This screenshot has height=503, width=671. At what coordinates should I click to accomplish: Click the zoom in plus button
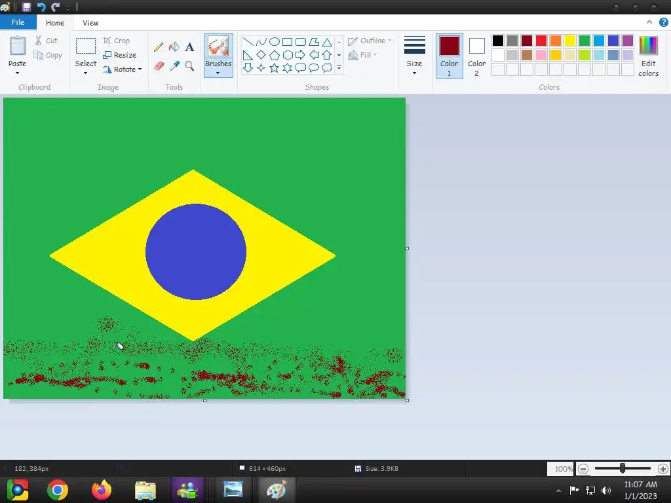click(x=663, y=469)
